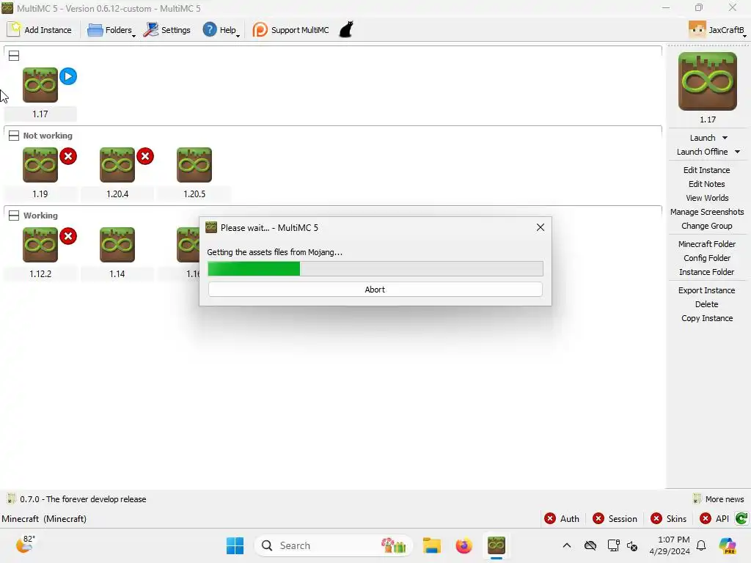Click the Add Instance toolbar icon
This screenshot has width=751, height=563.
(40, 29)
